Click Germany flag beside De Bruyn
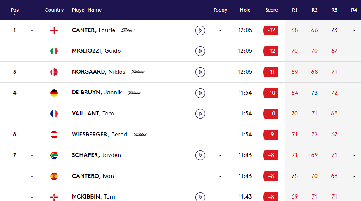 [x=54, y=93]
